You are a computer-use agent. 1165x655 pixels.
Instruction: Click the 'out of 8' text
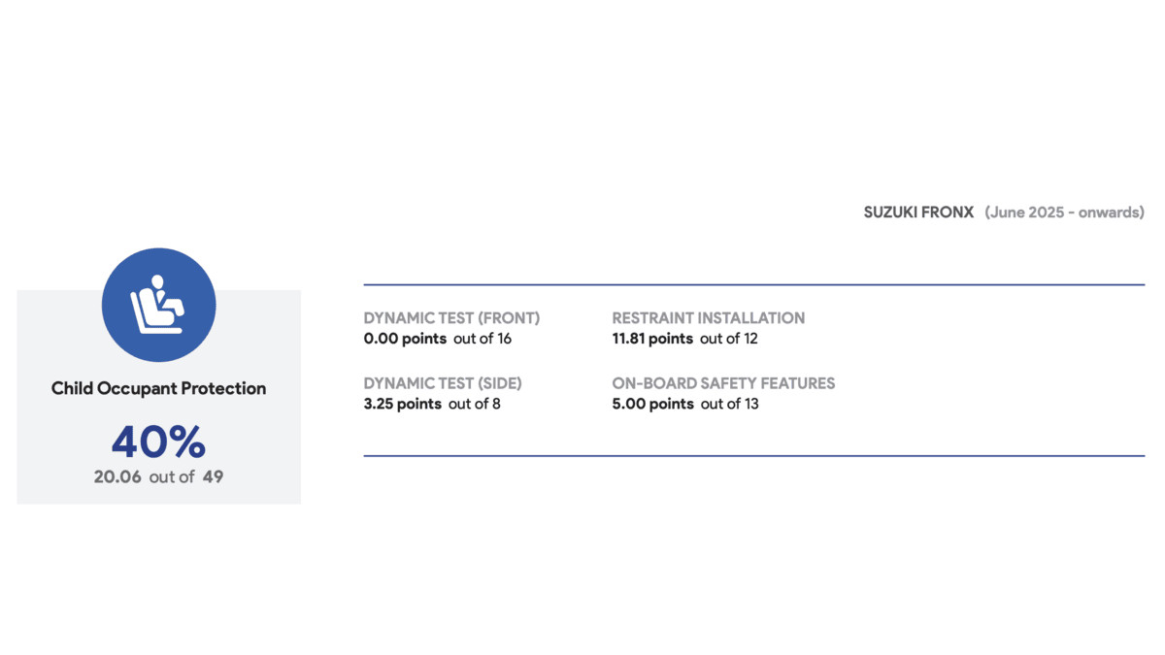[475, 404]
